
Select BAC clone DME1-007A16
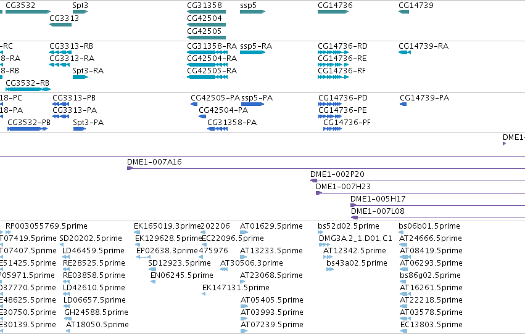[x=326, y=168]
